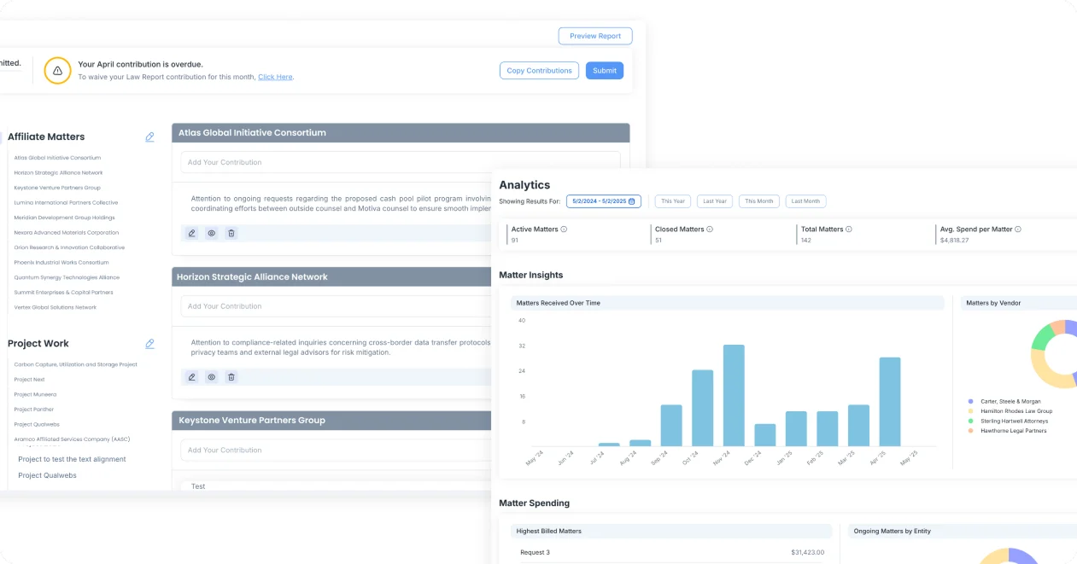Delete the Atlas Global Initiative contribution entry

(x=231, y=233)
